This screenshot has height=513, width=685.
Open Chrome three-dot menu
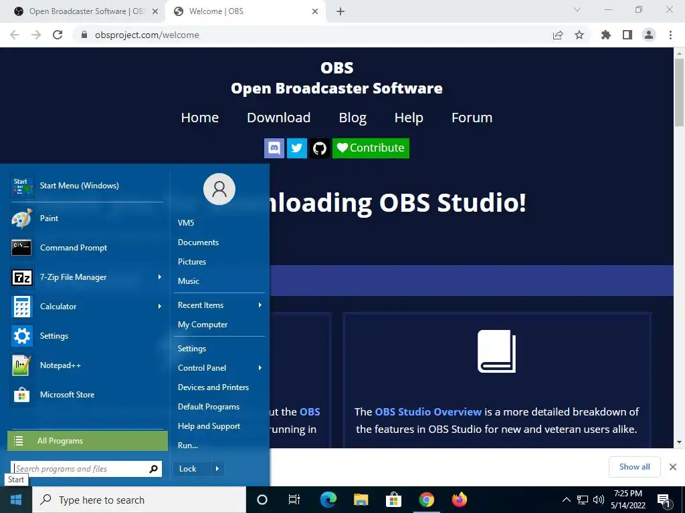[x=670, y=35]
